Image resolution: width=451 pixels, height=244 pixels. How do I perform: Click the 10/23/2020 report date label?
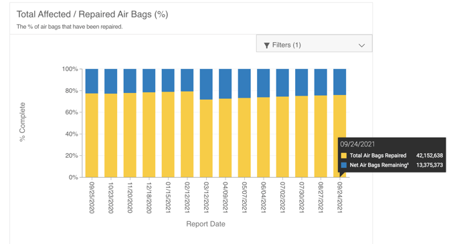[x=110, y=197]
